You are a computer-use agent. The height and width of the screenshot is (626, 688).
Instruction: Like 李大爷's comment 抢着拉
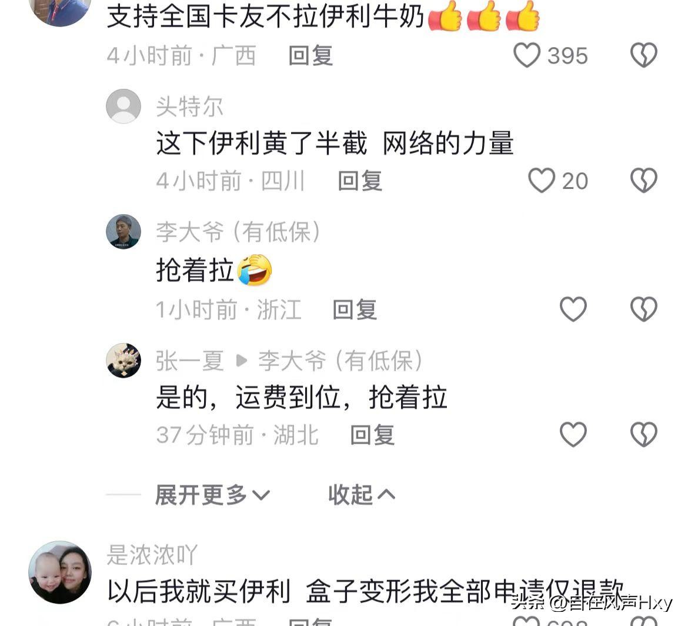[x=573, y=309]
